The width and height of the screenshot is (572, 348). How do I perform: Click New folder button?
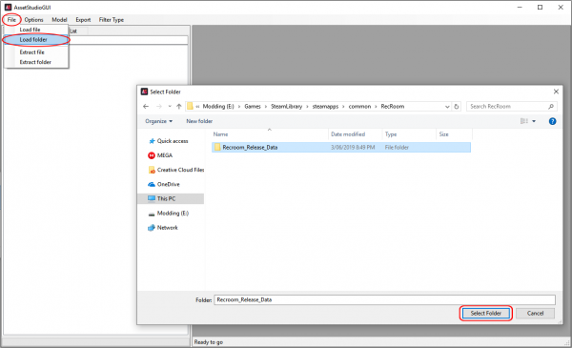click(x=199, y=121)
